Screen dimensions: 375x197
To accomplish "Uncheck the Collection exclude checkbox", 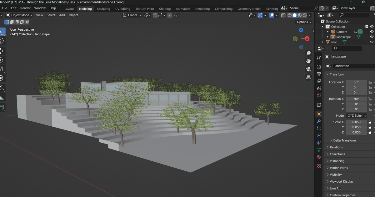I will pos(367,27).
